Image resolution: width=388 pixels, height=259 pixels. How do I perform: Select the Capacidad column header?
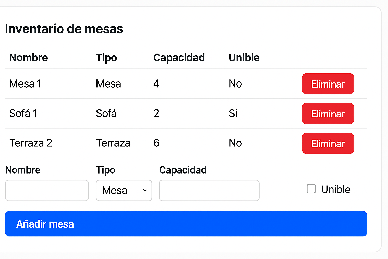[179, 58]
